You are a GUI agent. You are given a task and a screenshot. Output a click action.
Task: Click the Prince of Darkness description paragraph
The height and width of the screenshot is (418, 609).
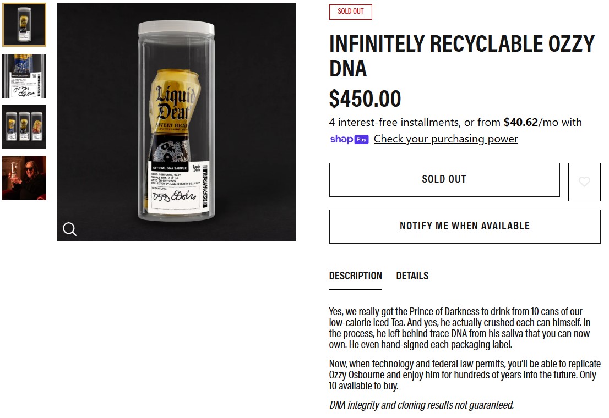coord(460,328)
